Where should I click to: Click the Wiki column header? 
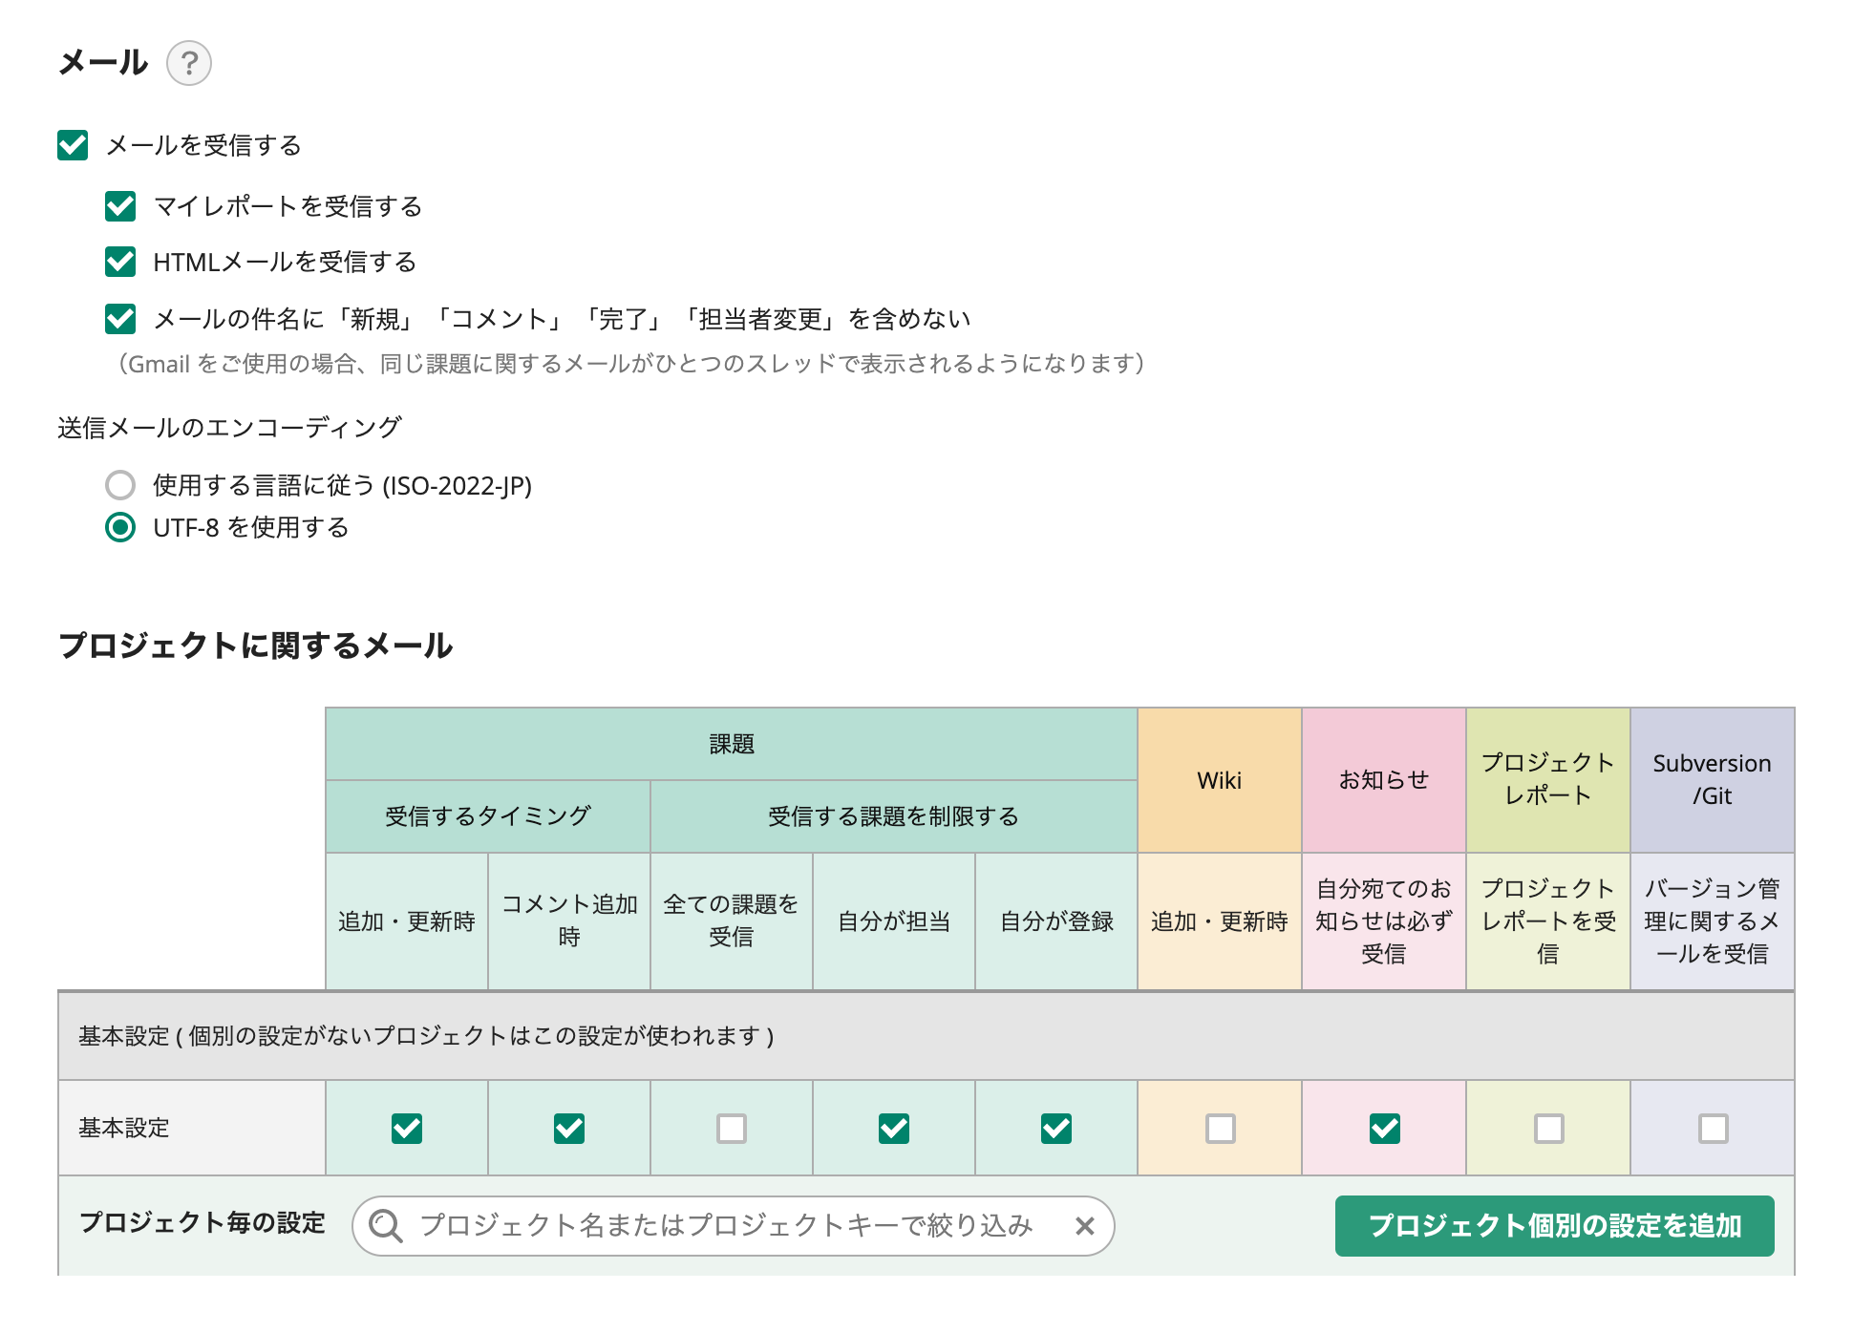[1220, 780]
